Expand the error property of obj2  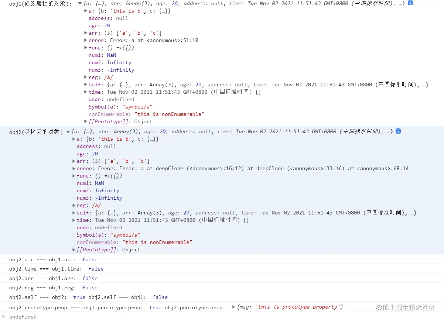[73, 168]
